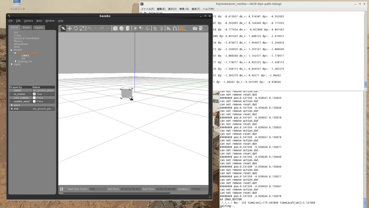
Task: Click the undo arrow in Gazebo toolbar
Action: click(90, 28)
